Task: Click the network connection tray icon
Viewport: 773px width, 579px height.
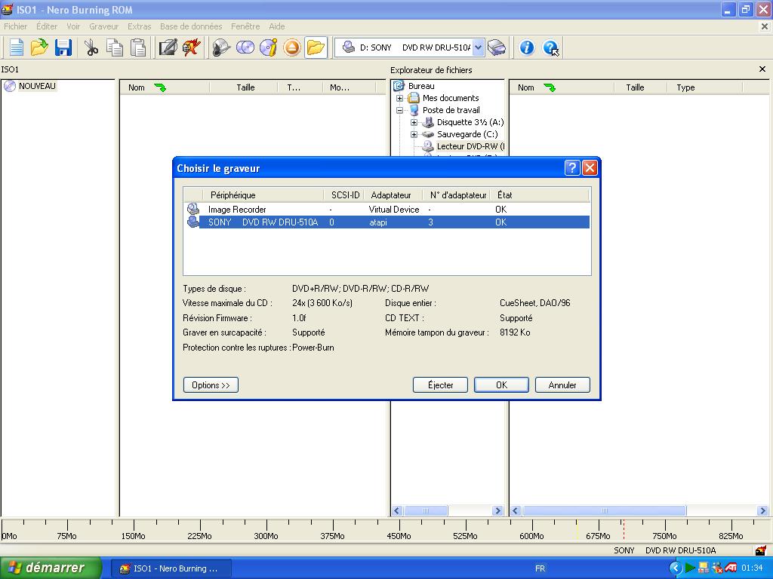Action: (x=703, y=568)
